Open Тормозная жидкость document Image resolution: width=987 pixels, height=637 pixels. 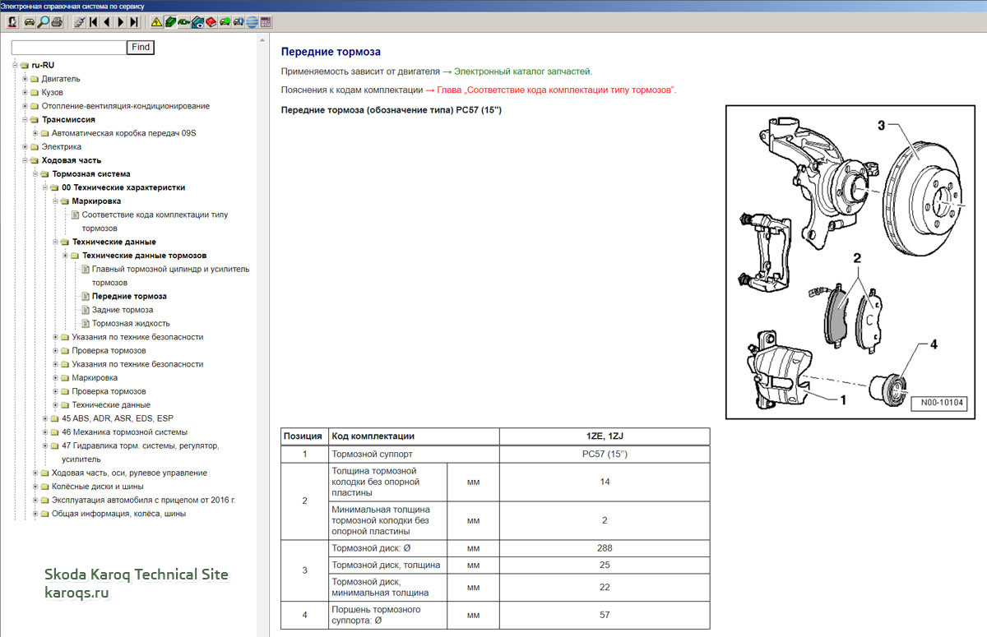click(x=131, y=323)
